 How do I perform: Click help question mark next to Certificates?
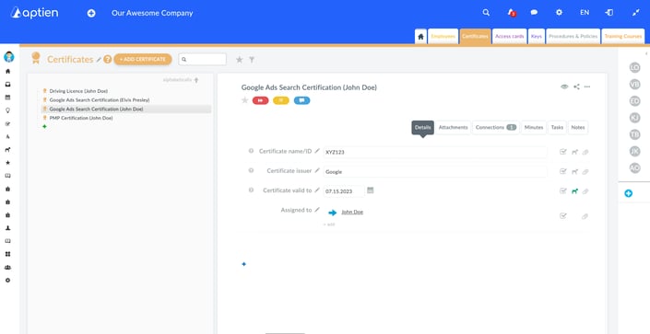[x=108, y=60]
